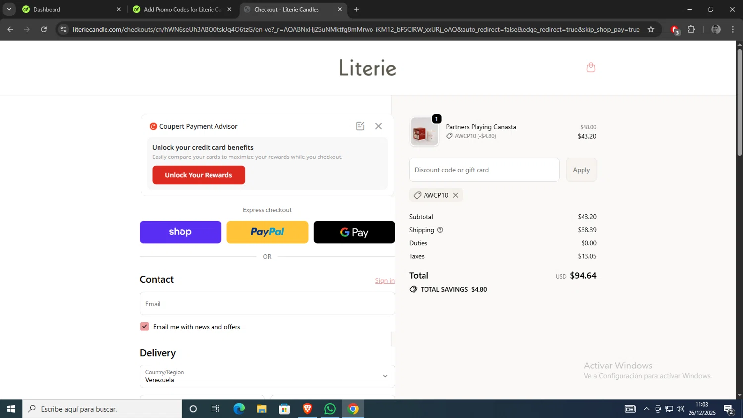Image resolution: width=743 pixels, height=418 pixels.
Task: Pay with Shop Pay express button
Action: click(180, 232)
